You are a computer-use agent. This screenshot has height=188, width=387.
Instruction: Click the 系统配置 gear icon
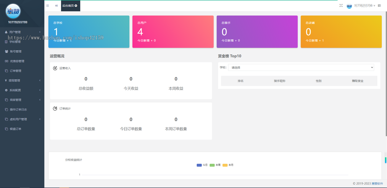(x=6, y=90)
